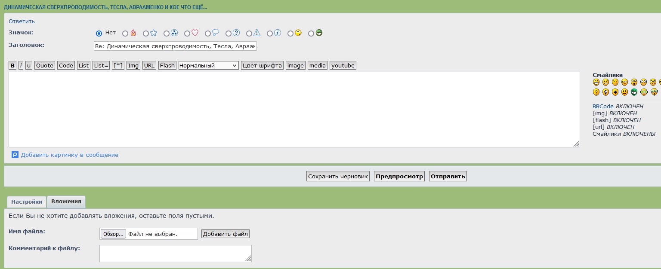Click into the Комментарий к файлу text field
Image resolution: width=661 pixels, height=269 pixels.
pyautogui.click(x=175, y=253)
